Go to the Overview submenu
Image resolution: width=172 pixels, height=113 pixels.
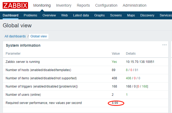49,15
